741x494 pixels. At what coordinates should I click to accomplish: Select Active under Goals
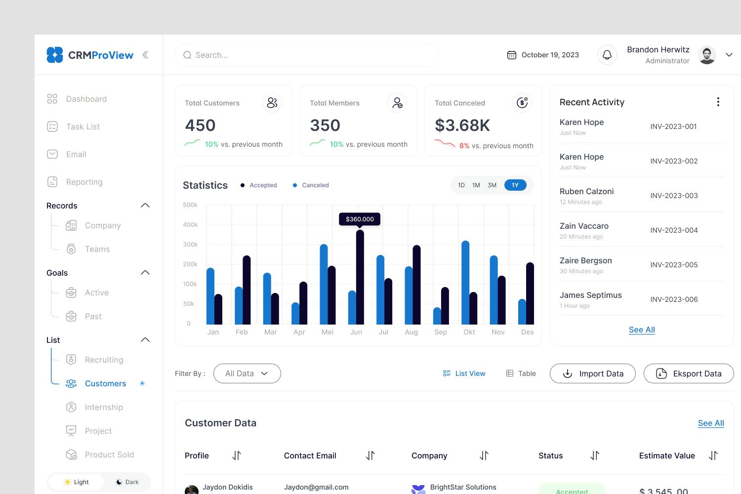click(87, 292)
